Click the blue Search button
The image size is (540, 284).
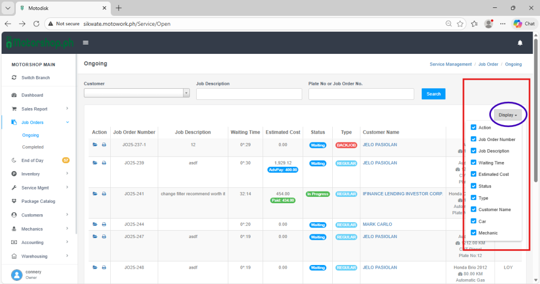point(433,94)
